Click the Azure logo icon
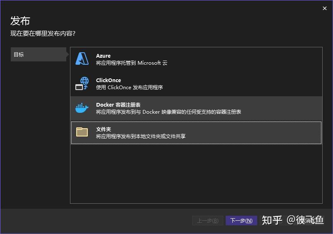333x234 pixels. coord(82,59)
